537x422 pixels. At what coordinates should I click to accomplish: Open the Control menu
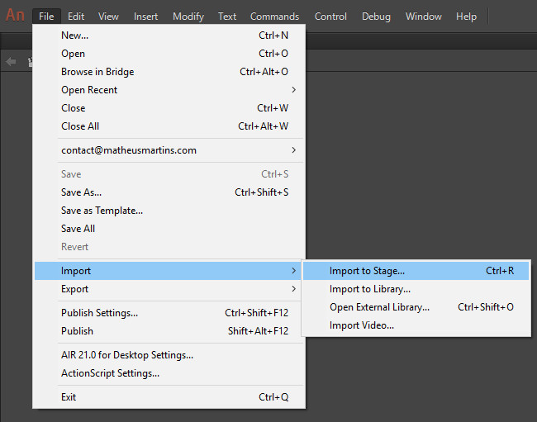coord(330,16)
